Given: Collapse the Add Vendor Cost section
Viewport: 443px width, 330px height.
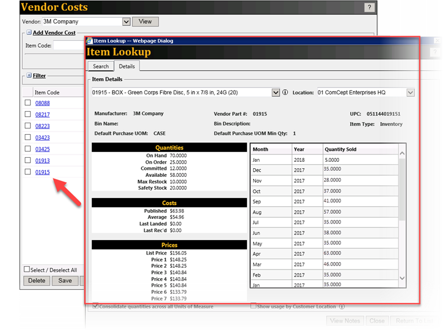Looking at the screenshot, I should tap(28, 33).
